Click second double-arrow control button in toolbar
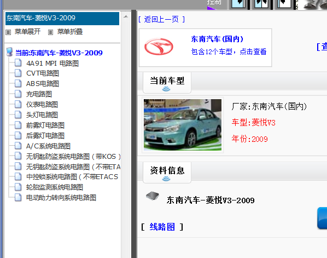Image resolution: width=327 pixels, height=258 pixels. click(261, 4)
